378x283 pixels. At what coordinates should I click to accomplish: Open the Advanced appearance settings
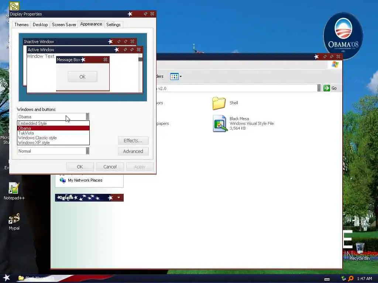(133, 151)
